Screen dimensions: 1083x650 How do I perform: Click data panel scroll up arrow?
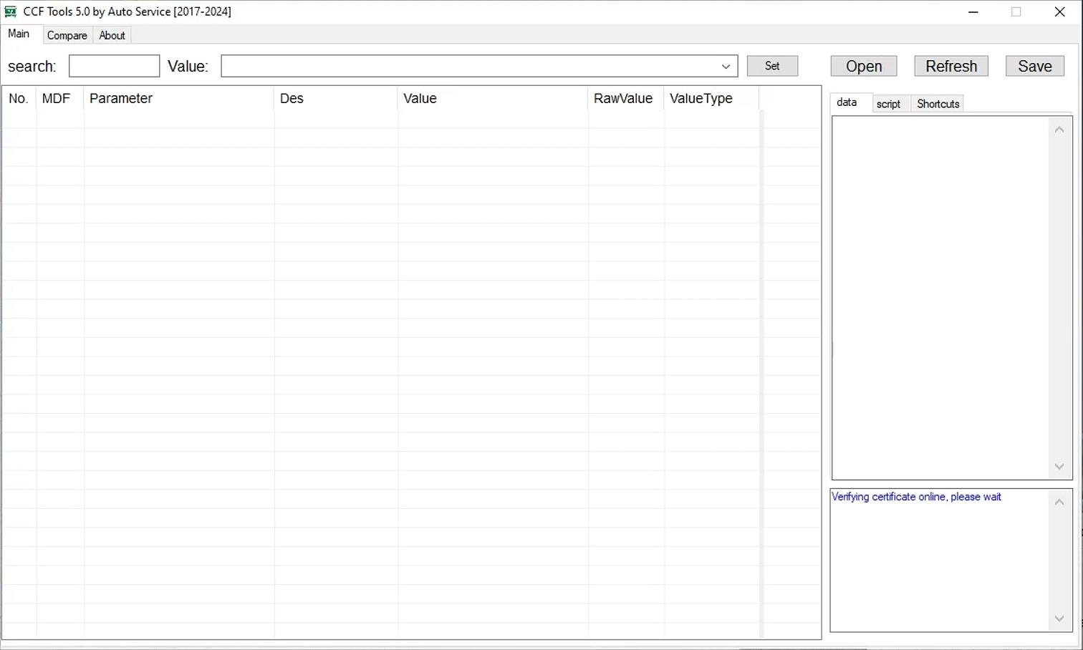pos(1059,130)
